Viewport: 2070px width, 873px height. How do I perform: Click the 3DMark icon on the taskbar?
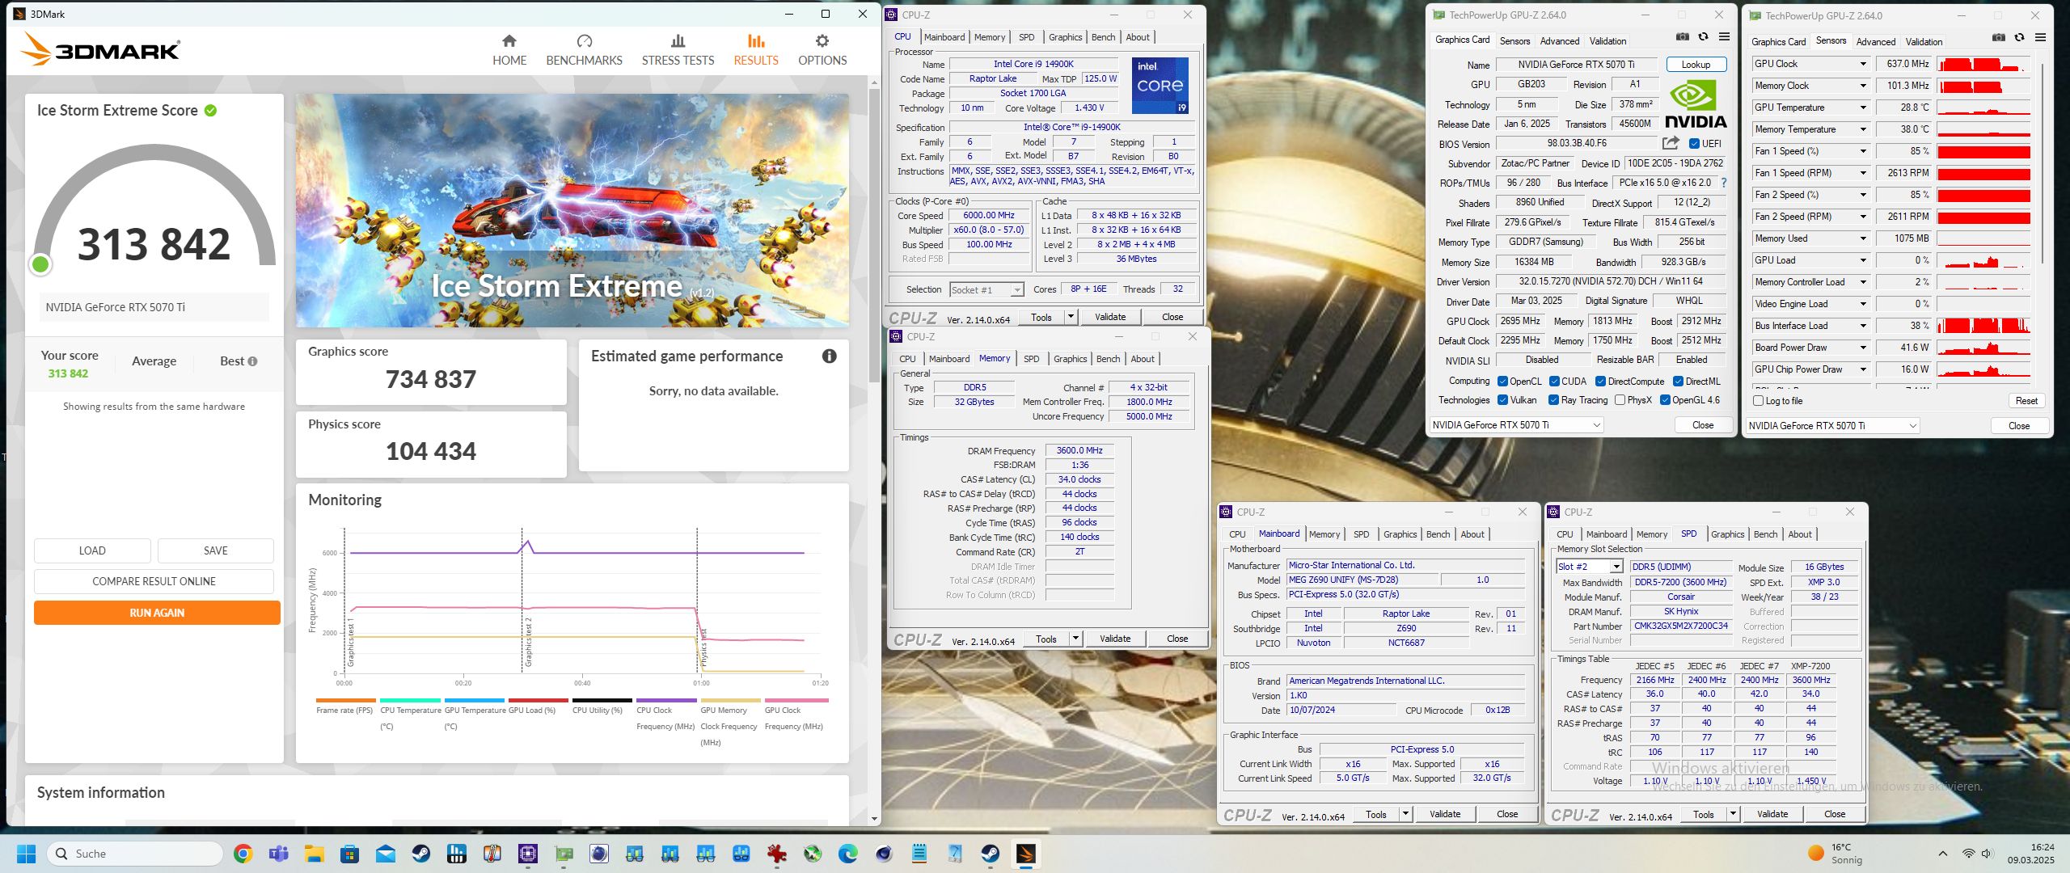point(1025,854)
